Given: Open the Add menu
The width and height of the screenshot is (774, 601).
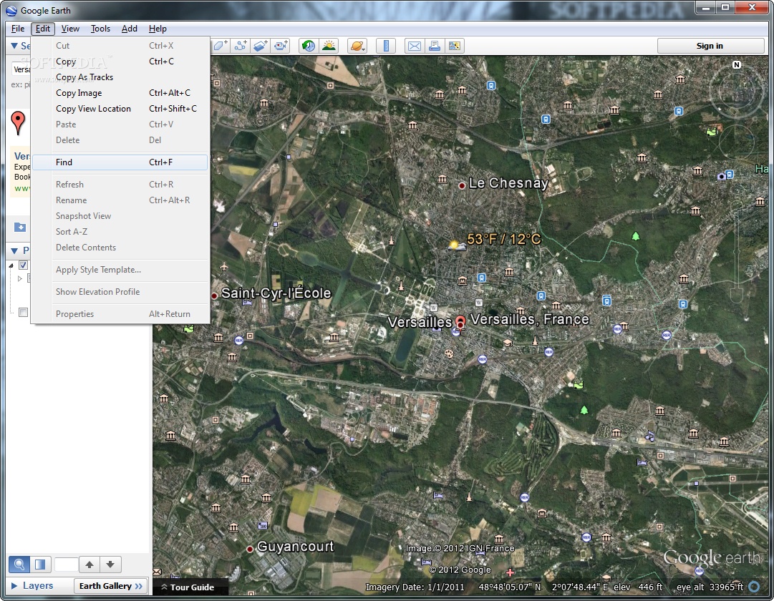Looking at the screenshot, I should coord(130,29).
